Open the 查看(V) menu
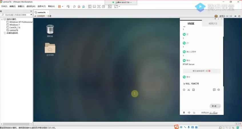 (x=21, y=6)
